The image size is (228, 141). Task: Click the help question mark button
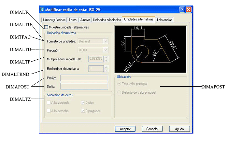[182, 10]
